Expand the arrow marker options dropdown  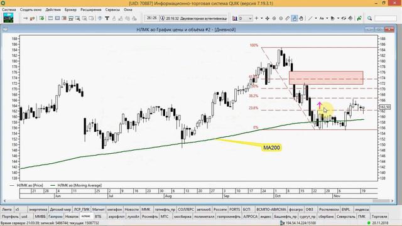338,18
